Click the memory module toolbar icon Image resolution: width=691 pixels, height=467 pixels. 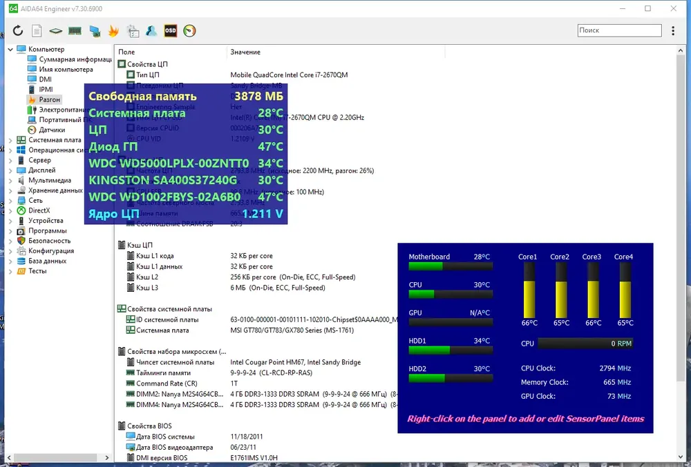(75, 31)
